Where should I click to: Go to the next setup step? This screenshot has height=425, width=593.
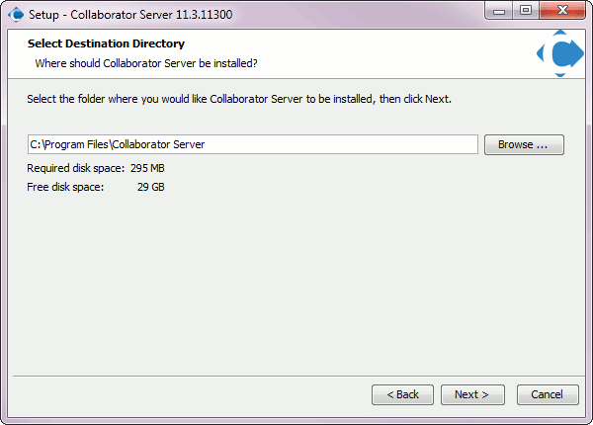pos(472,394)
